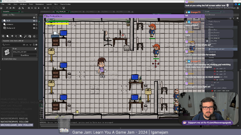Toggle visibility of the HUD layer
The width and height of the screenshot is (241, 135).
(x=34, y=21)
